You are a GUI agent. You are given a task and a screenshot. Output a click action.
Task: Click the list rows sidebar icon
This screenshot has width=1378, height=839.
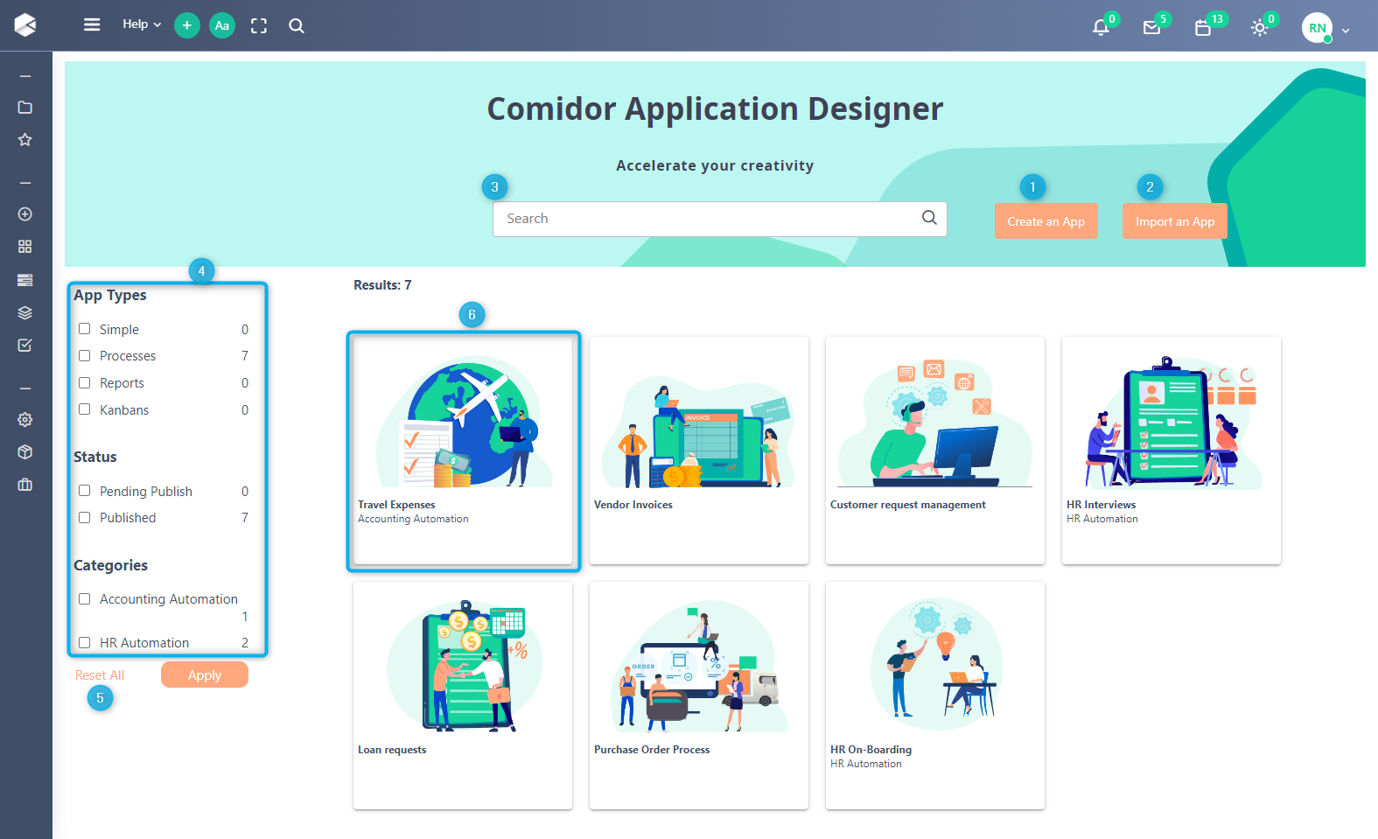coord(25,280)
